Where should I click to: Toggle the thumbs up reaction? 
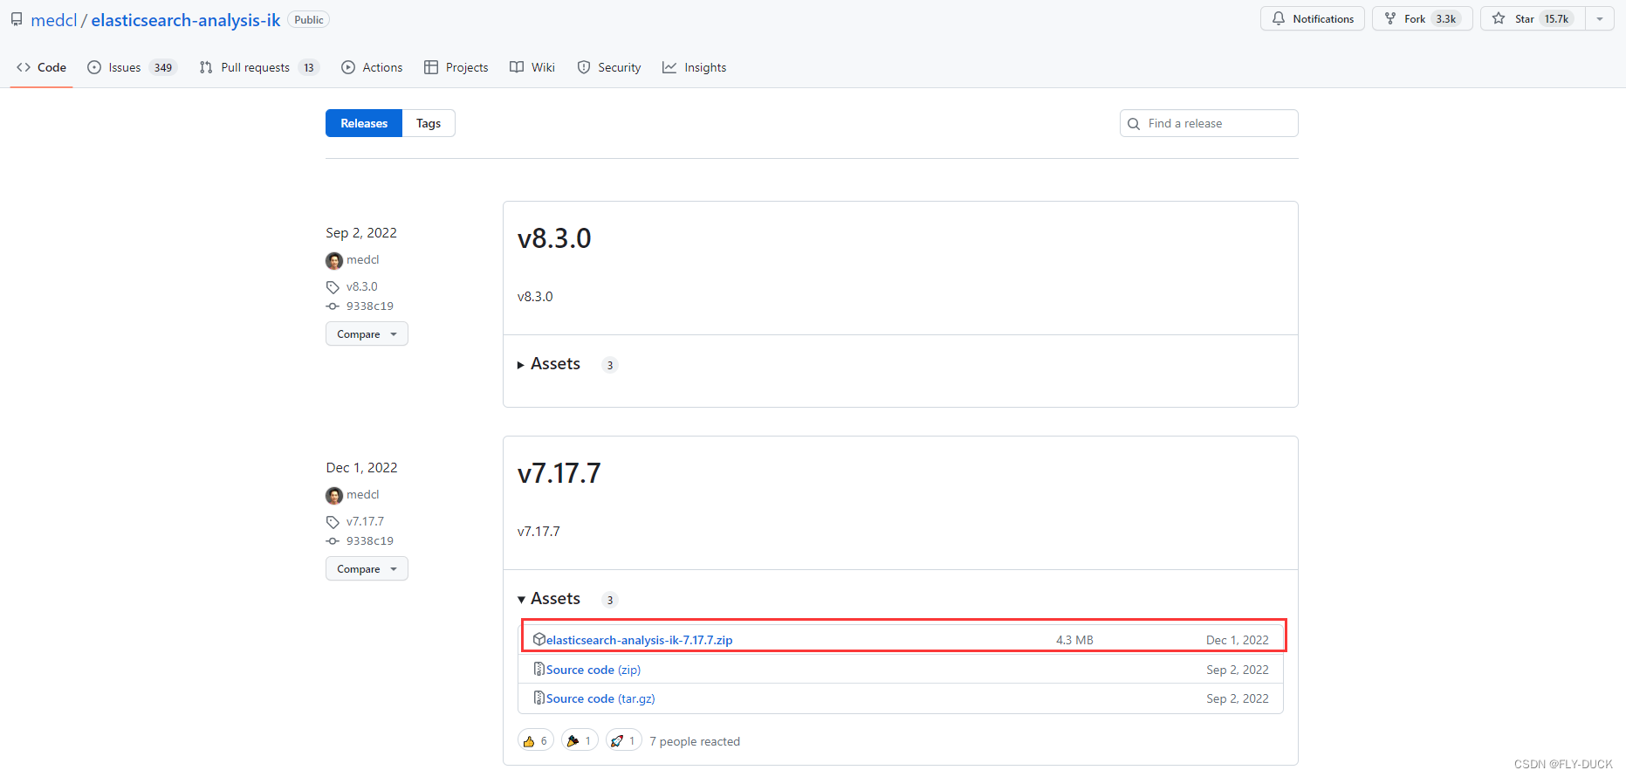coord(536,740)
